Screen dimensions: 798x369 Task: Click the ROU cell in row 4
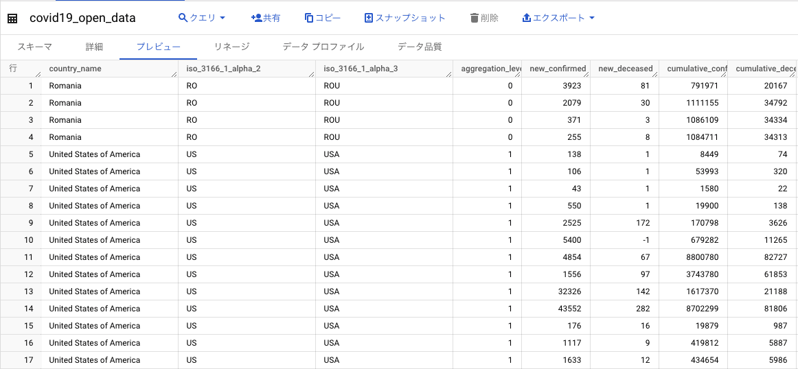pos(331,137)
